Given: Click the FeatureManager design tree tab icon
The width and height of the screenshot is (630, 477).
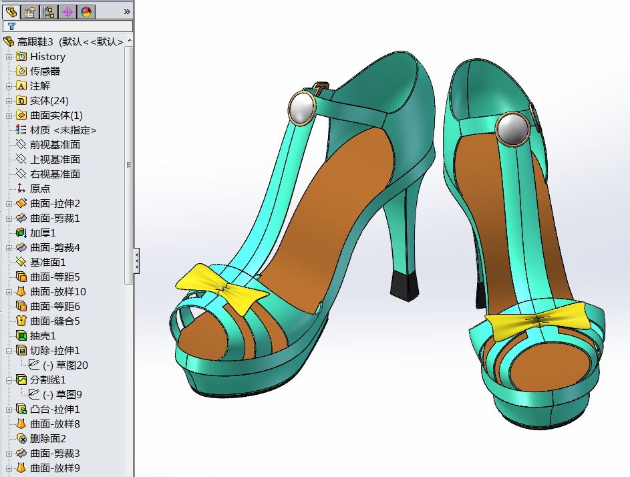Looking at the screenshot, I should pyautogui.click(x=11, y=11).
